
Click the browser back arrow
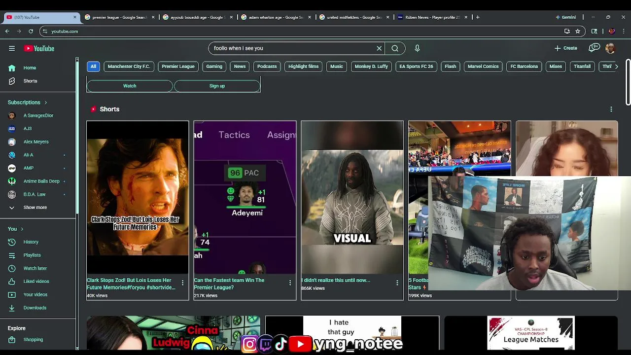tap(7, 31)
